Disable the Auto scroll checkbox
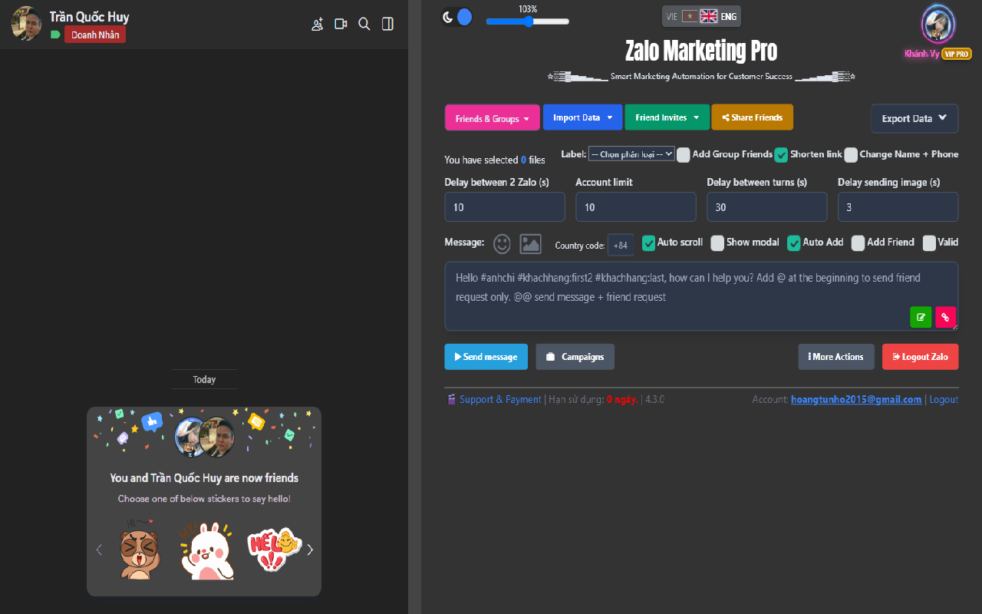982x614 pixels. tap(648, 243)
